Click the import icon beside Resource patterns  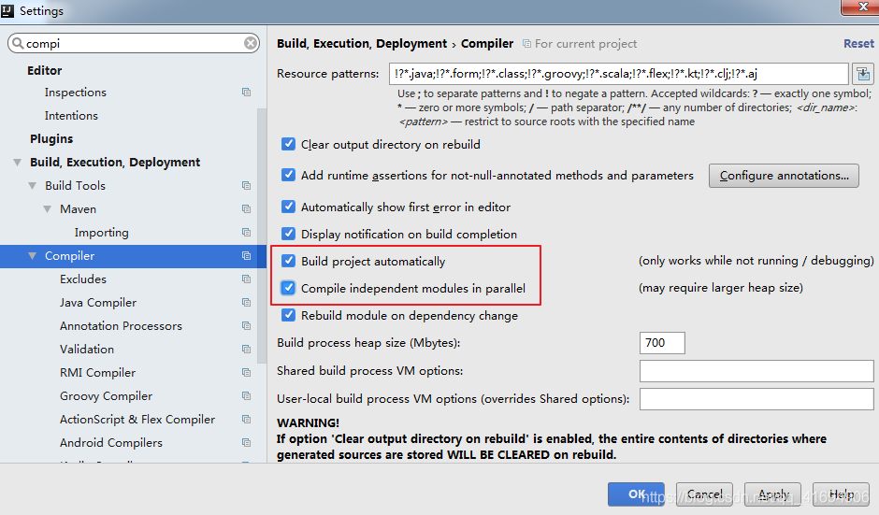(863, 74)
